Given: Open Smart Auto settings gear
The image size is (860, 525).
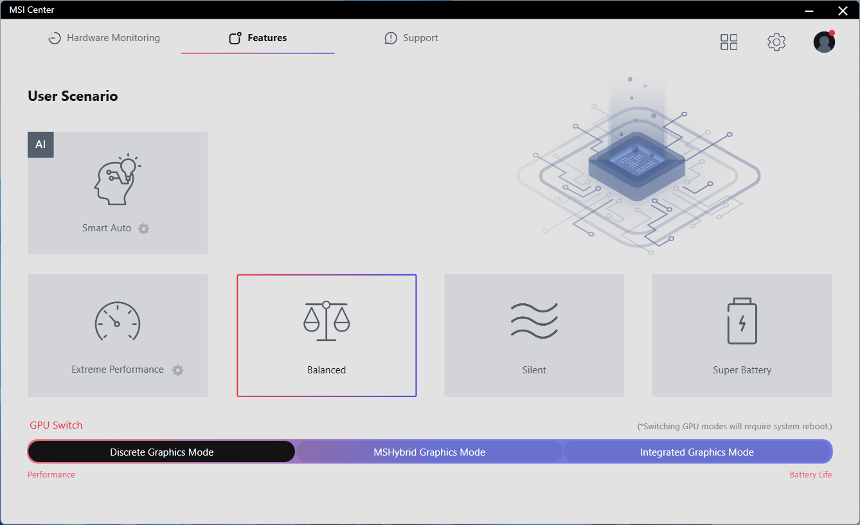Looking at the screenshot, I should point(144,228).
